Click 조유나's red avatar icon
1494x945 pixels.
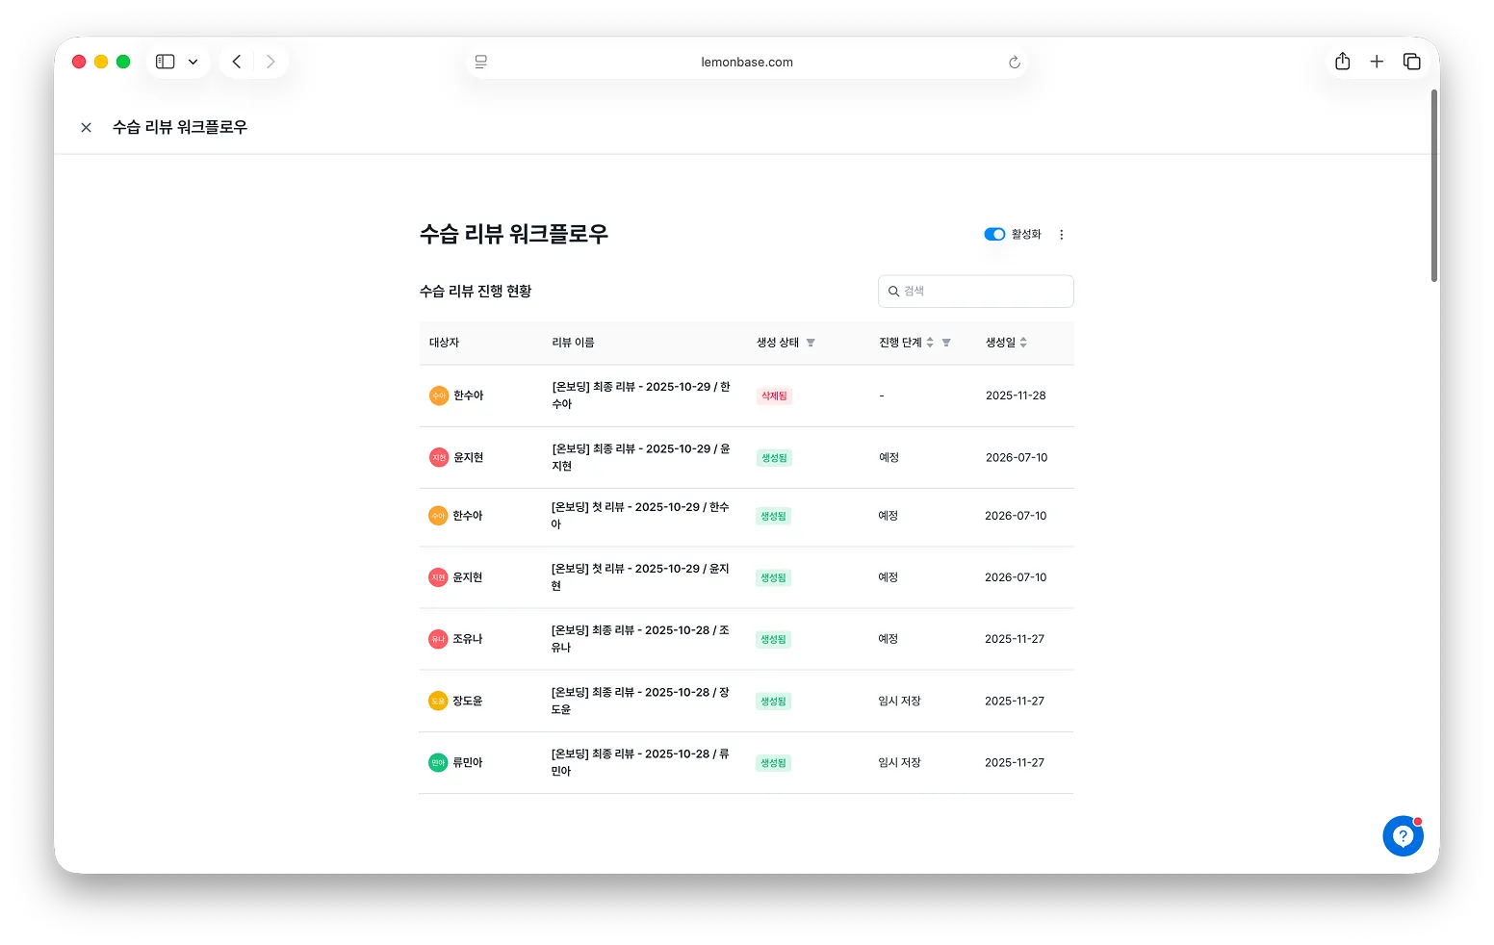click(x=438, y=639)
